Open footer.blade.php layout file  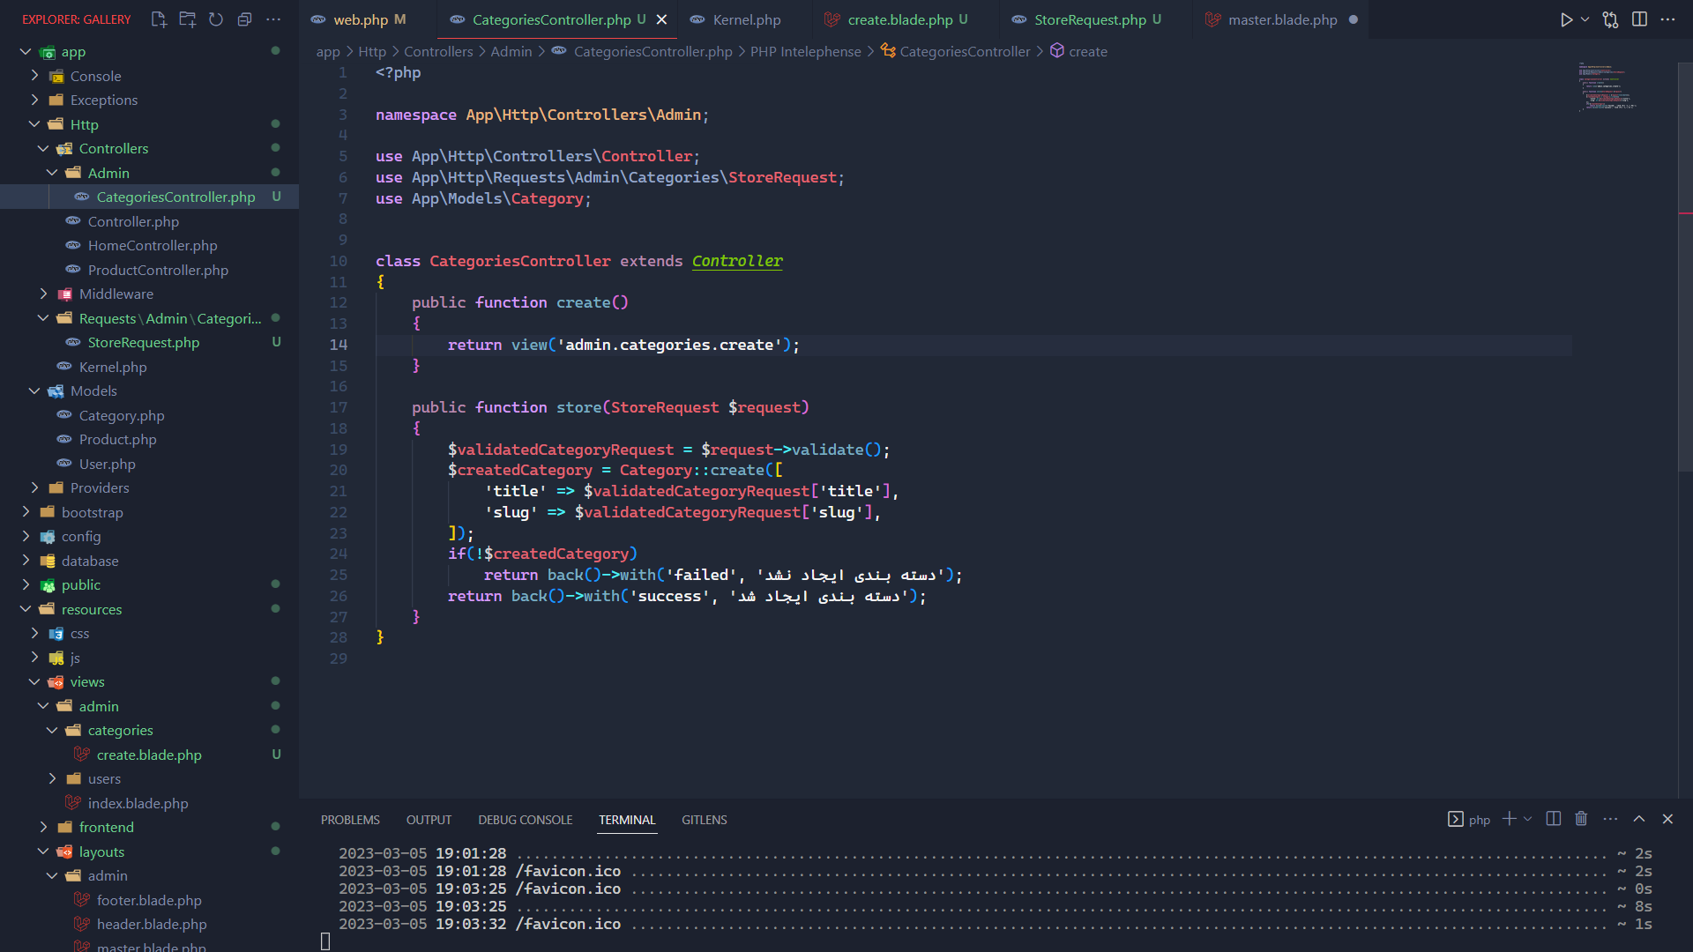tap(149, 900)
